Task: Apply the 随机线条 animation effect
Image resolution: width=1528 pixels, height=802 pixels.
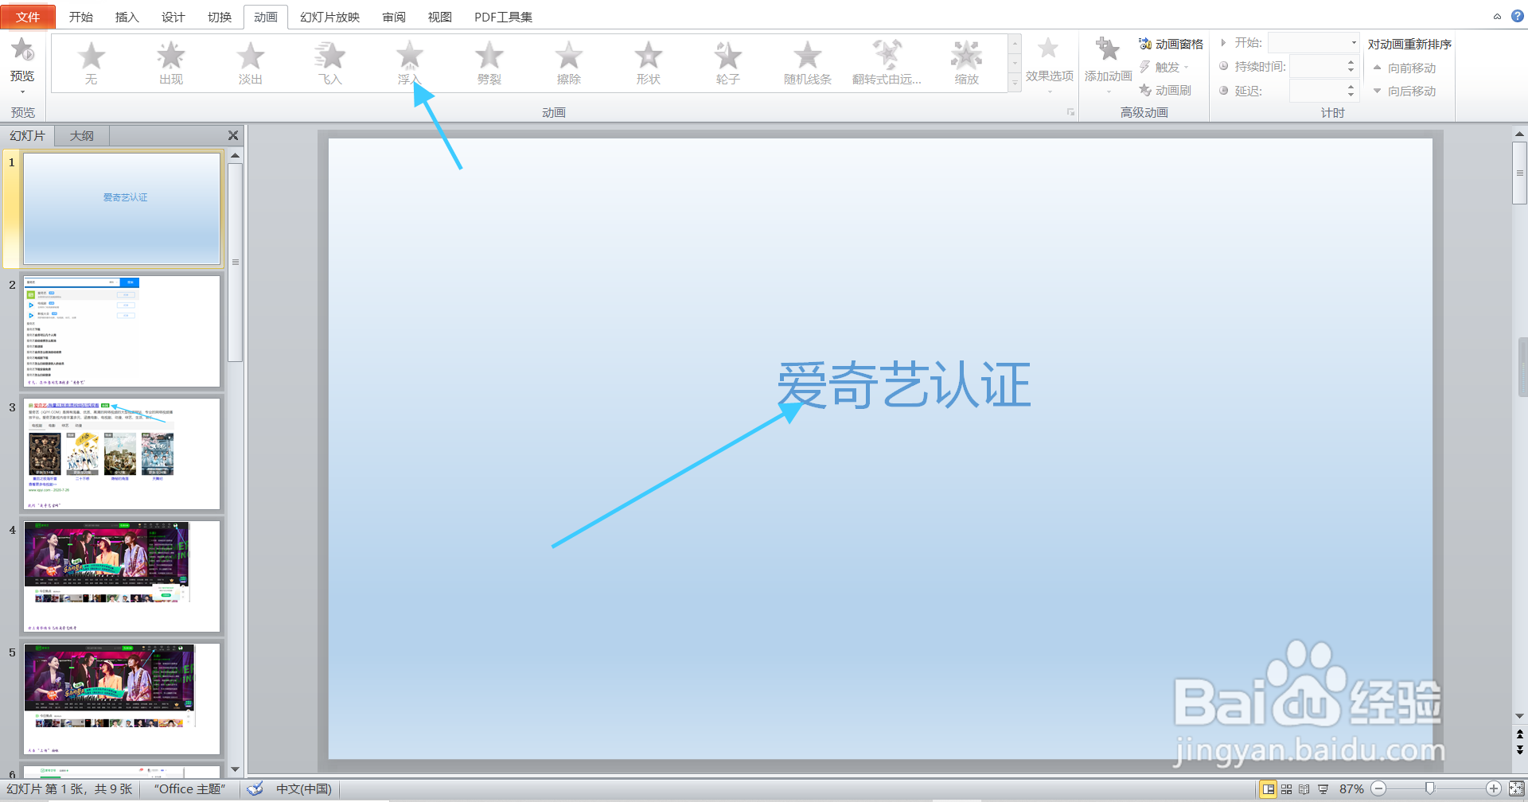Action: [x=808, y=64]
